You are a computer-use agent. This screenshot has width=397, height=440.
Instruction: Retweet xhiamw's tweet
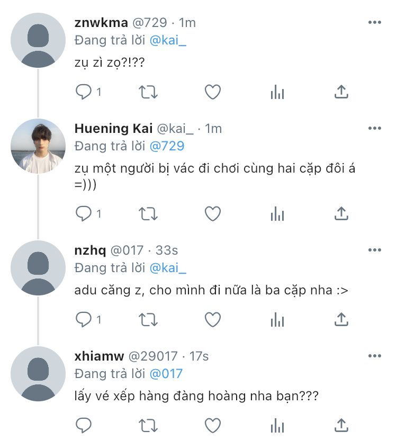pyautogui.click(x=148, y=425)
